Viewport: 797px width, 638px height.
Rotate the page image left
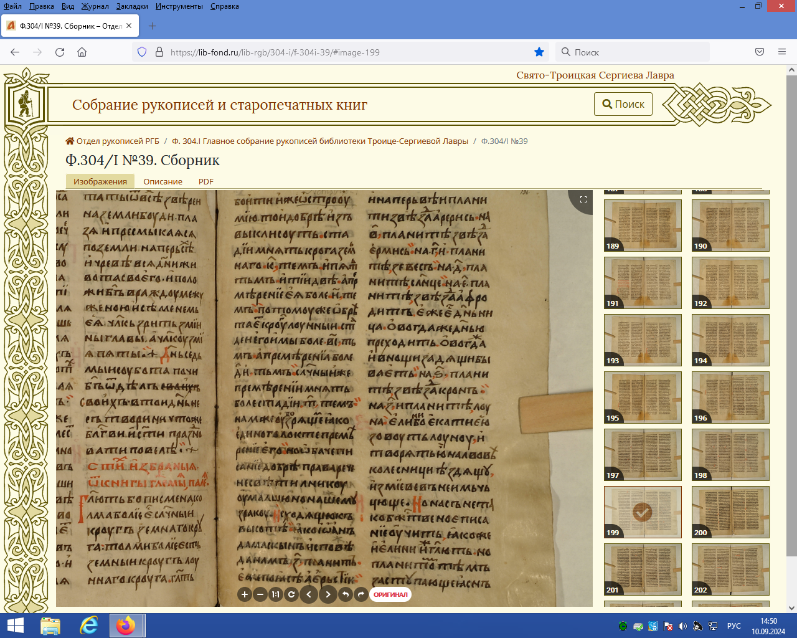[346, 594]
